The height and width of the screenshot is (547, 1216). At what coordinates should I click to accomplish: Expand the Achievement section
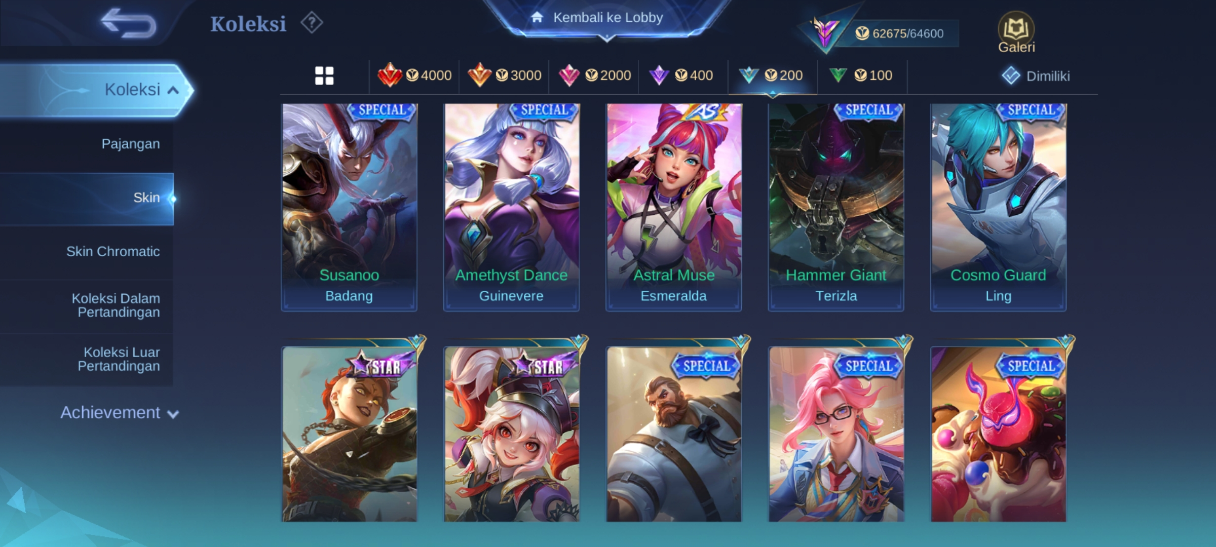[120, 413]
